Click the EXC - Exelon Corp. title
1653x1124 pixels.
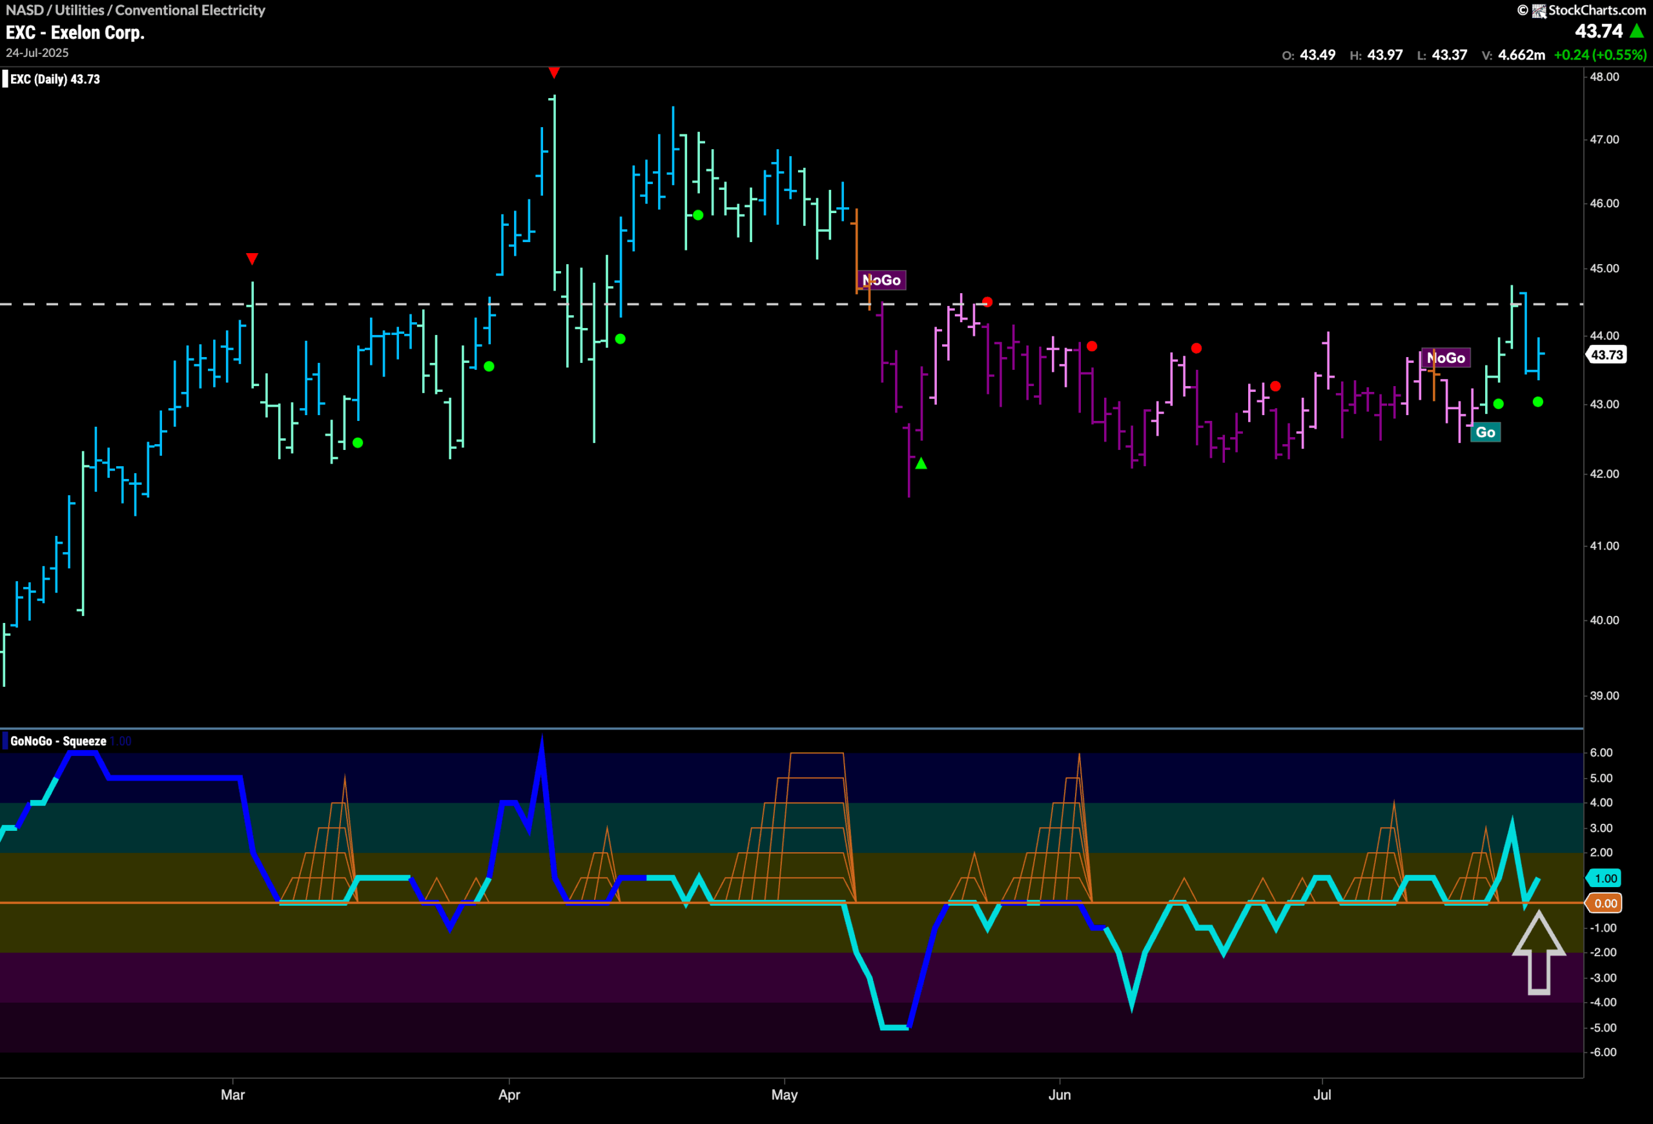pos(75,33)
